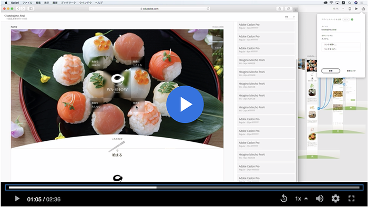Open the 1x playback speed menu
This screenshot has height=207, width=368.
click(x=301, y=199)
